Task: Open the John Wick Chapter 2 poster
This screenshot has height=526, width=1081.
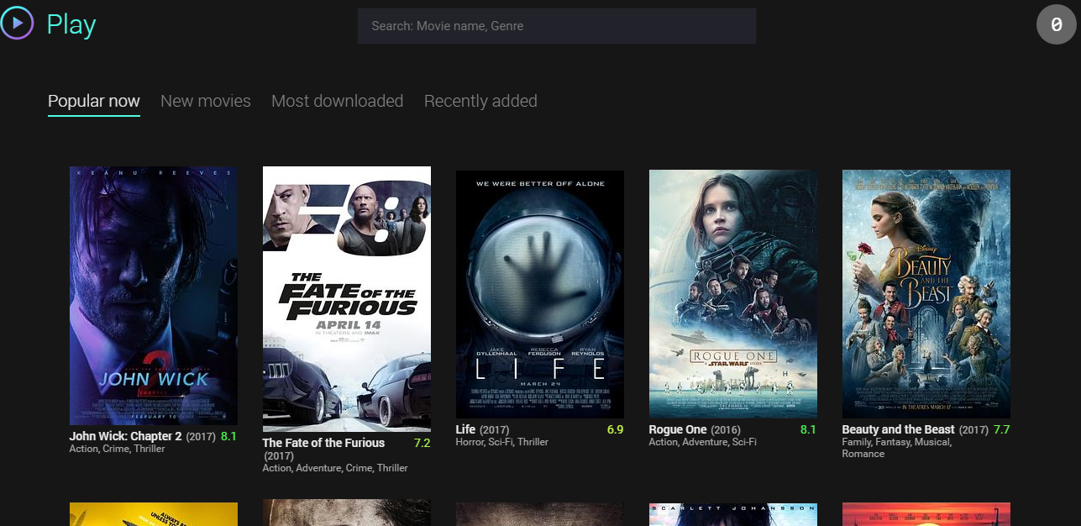Action: coord(154,296)
